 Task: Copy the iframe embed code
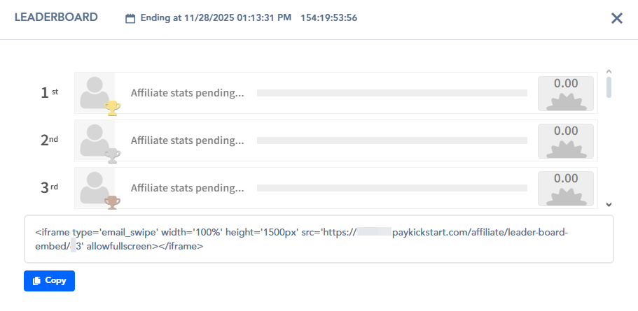[x=49, y=280]
